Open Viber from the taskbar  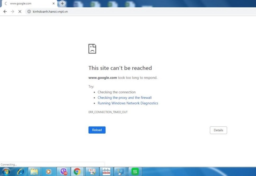coord(63,172)
